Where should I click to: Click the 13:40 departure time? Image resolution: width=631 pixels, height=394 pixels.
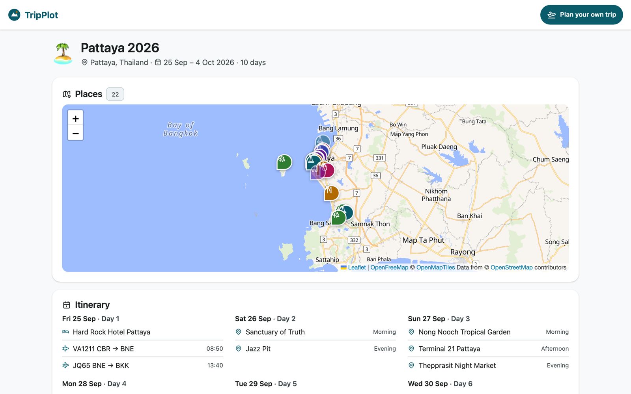pyautogui.click(x=215, y=366)
